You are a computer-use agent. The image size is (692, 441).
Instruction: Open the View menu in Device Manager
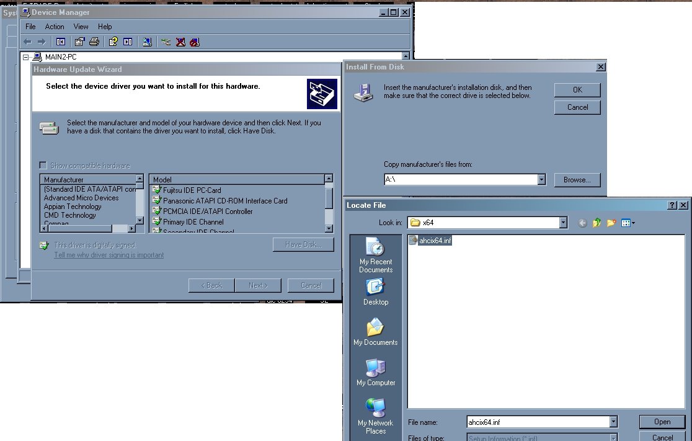tap(81, 27)
